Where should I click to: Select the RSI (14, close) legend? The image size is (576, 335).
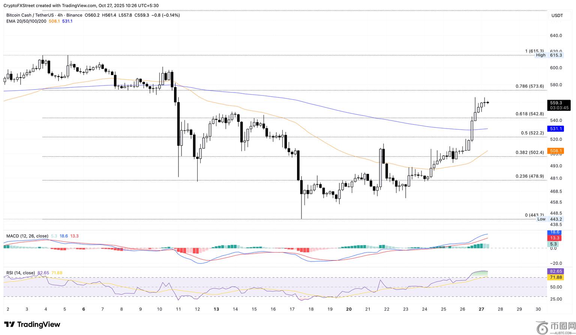(x=21, y=273)
